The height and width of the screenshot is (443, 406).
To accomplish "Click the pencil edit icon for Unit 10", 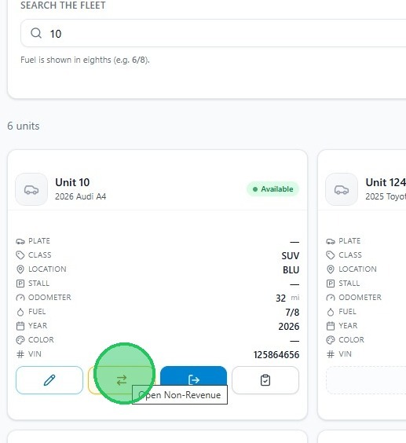I will tap(49, 380).
